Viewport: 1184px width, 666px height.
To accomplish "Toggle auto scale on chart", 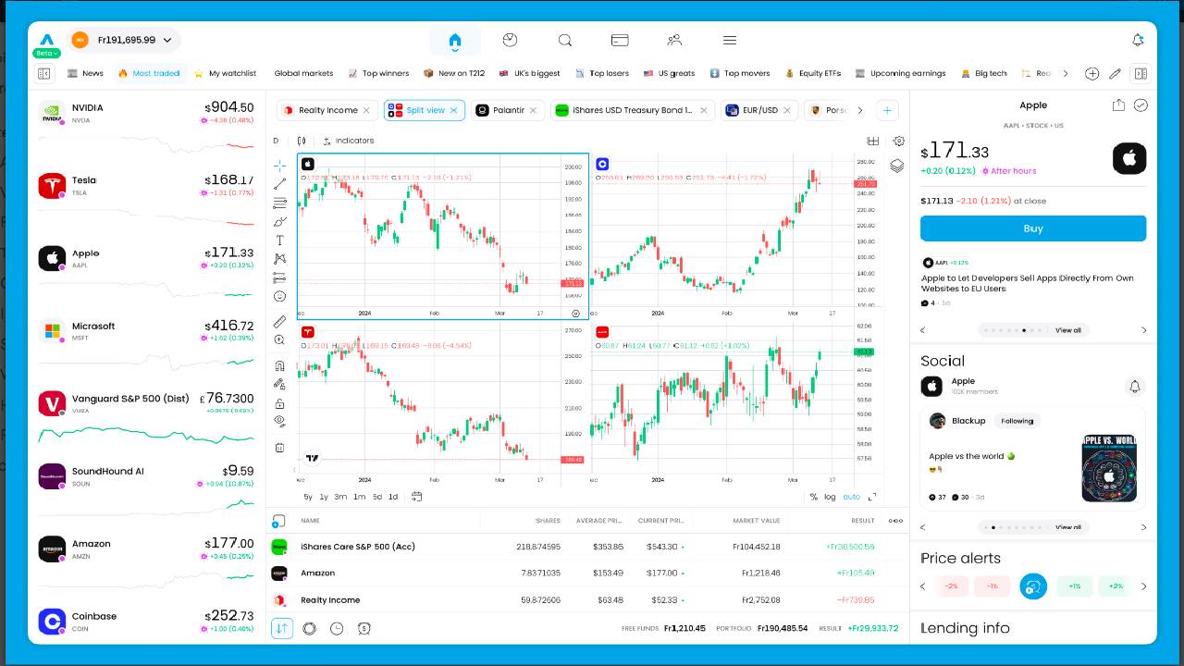I will tap(851, 497).
